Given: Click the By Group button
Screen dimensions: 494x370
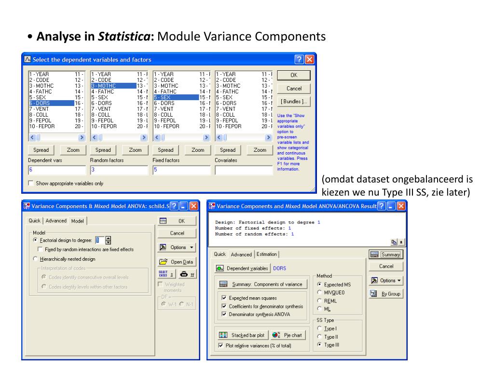Looking at the screenshot, I should point(386,294).
